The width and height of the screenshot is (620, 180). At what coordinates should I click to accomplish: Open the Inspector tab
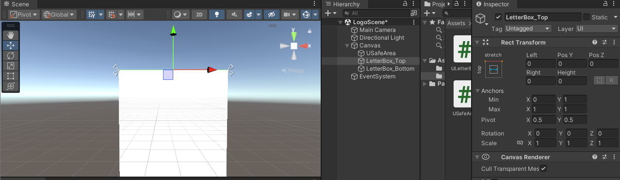click(493, 4)
